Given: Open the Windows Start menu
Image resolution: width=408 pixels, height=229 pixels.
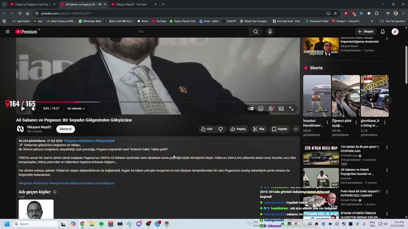Looking at the screenshot, I should pos(7,224).
